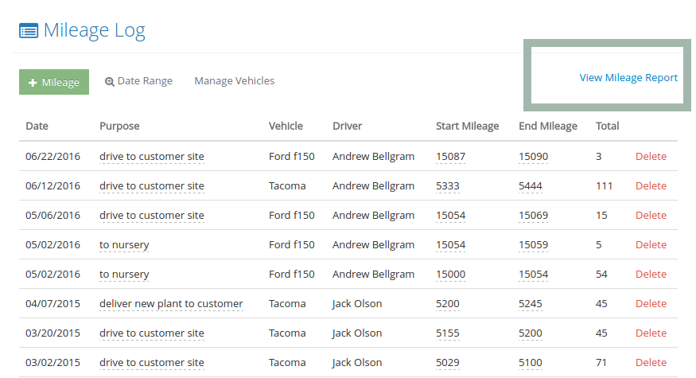This screenshot has height=378, width=696.
Task: Edit start mileage 15087
Action: (450, 157)
